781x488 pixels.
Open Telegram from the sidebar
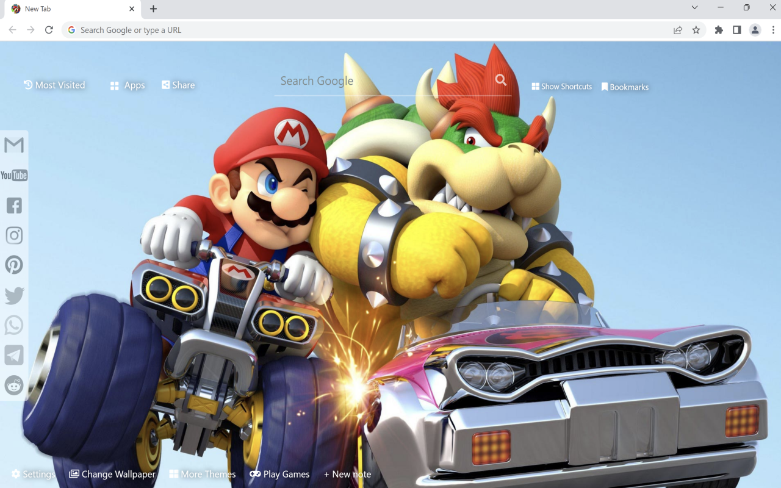[x=14, y=355]
